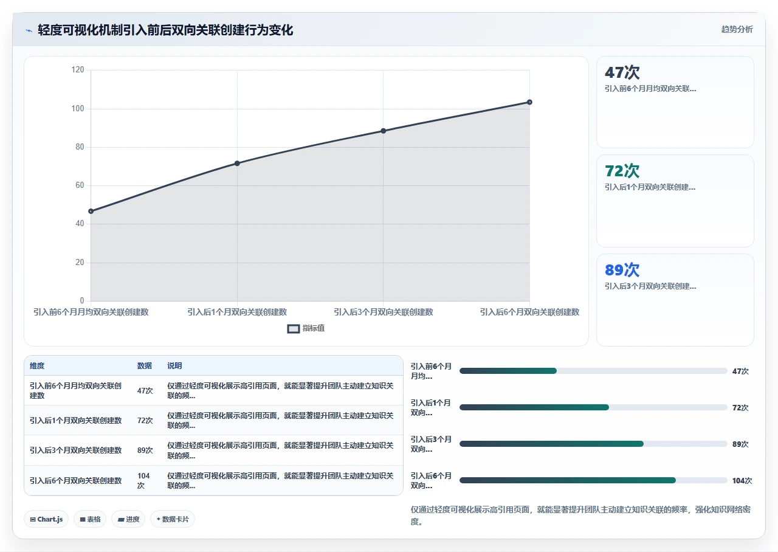Image resolution: width=778 pixels, height=552 pixels.
Task: Click the 数据卡片 tag chip
Action: pyautogui.click(x=173, y=519)
